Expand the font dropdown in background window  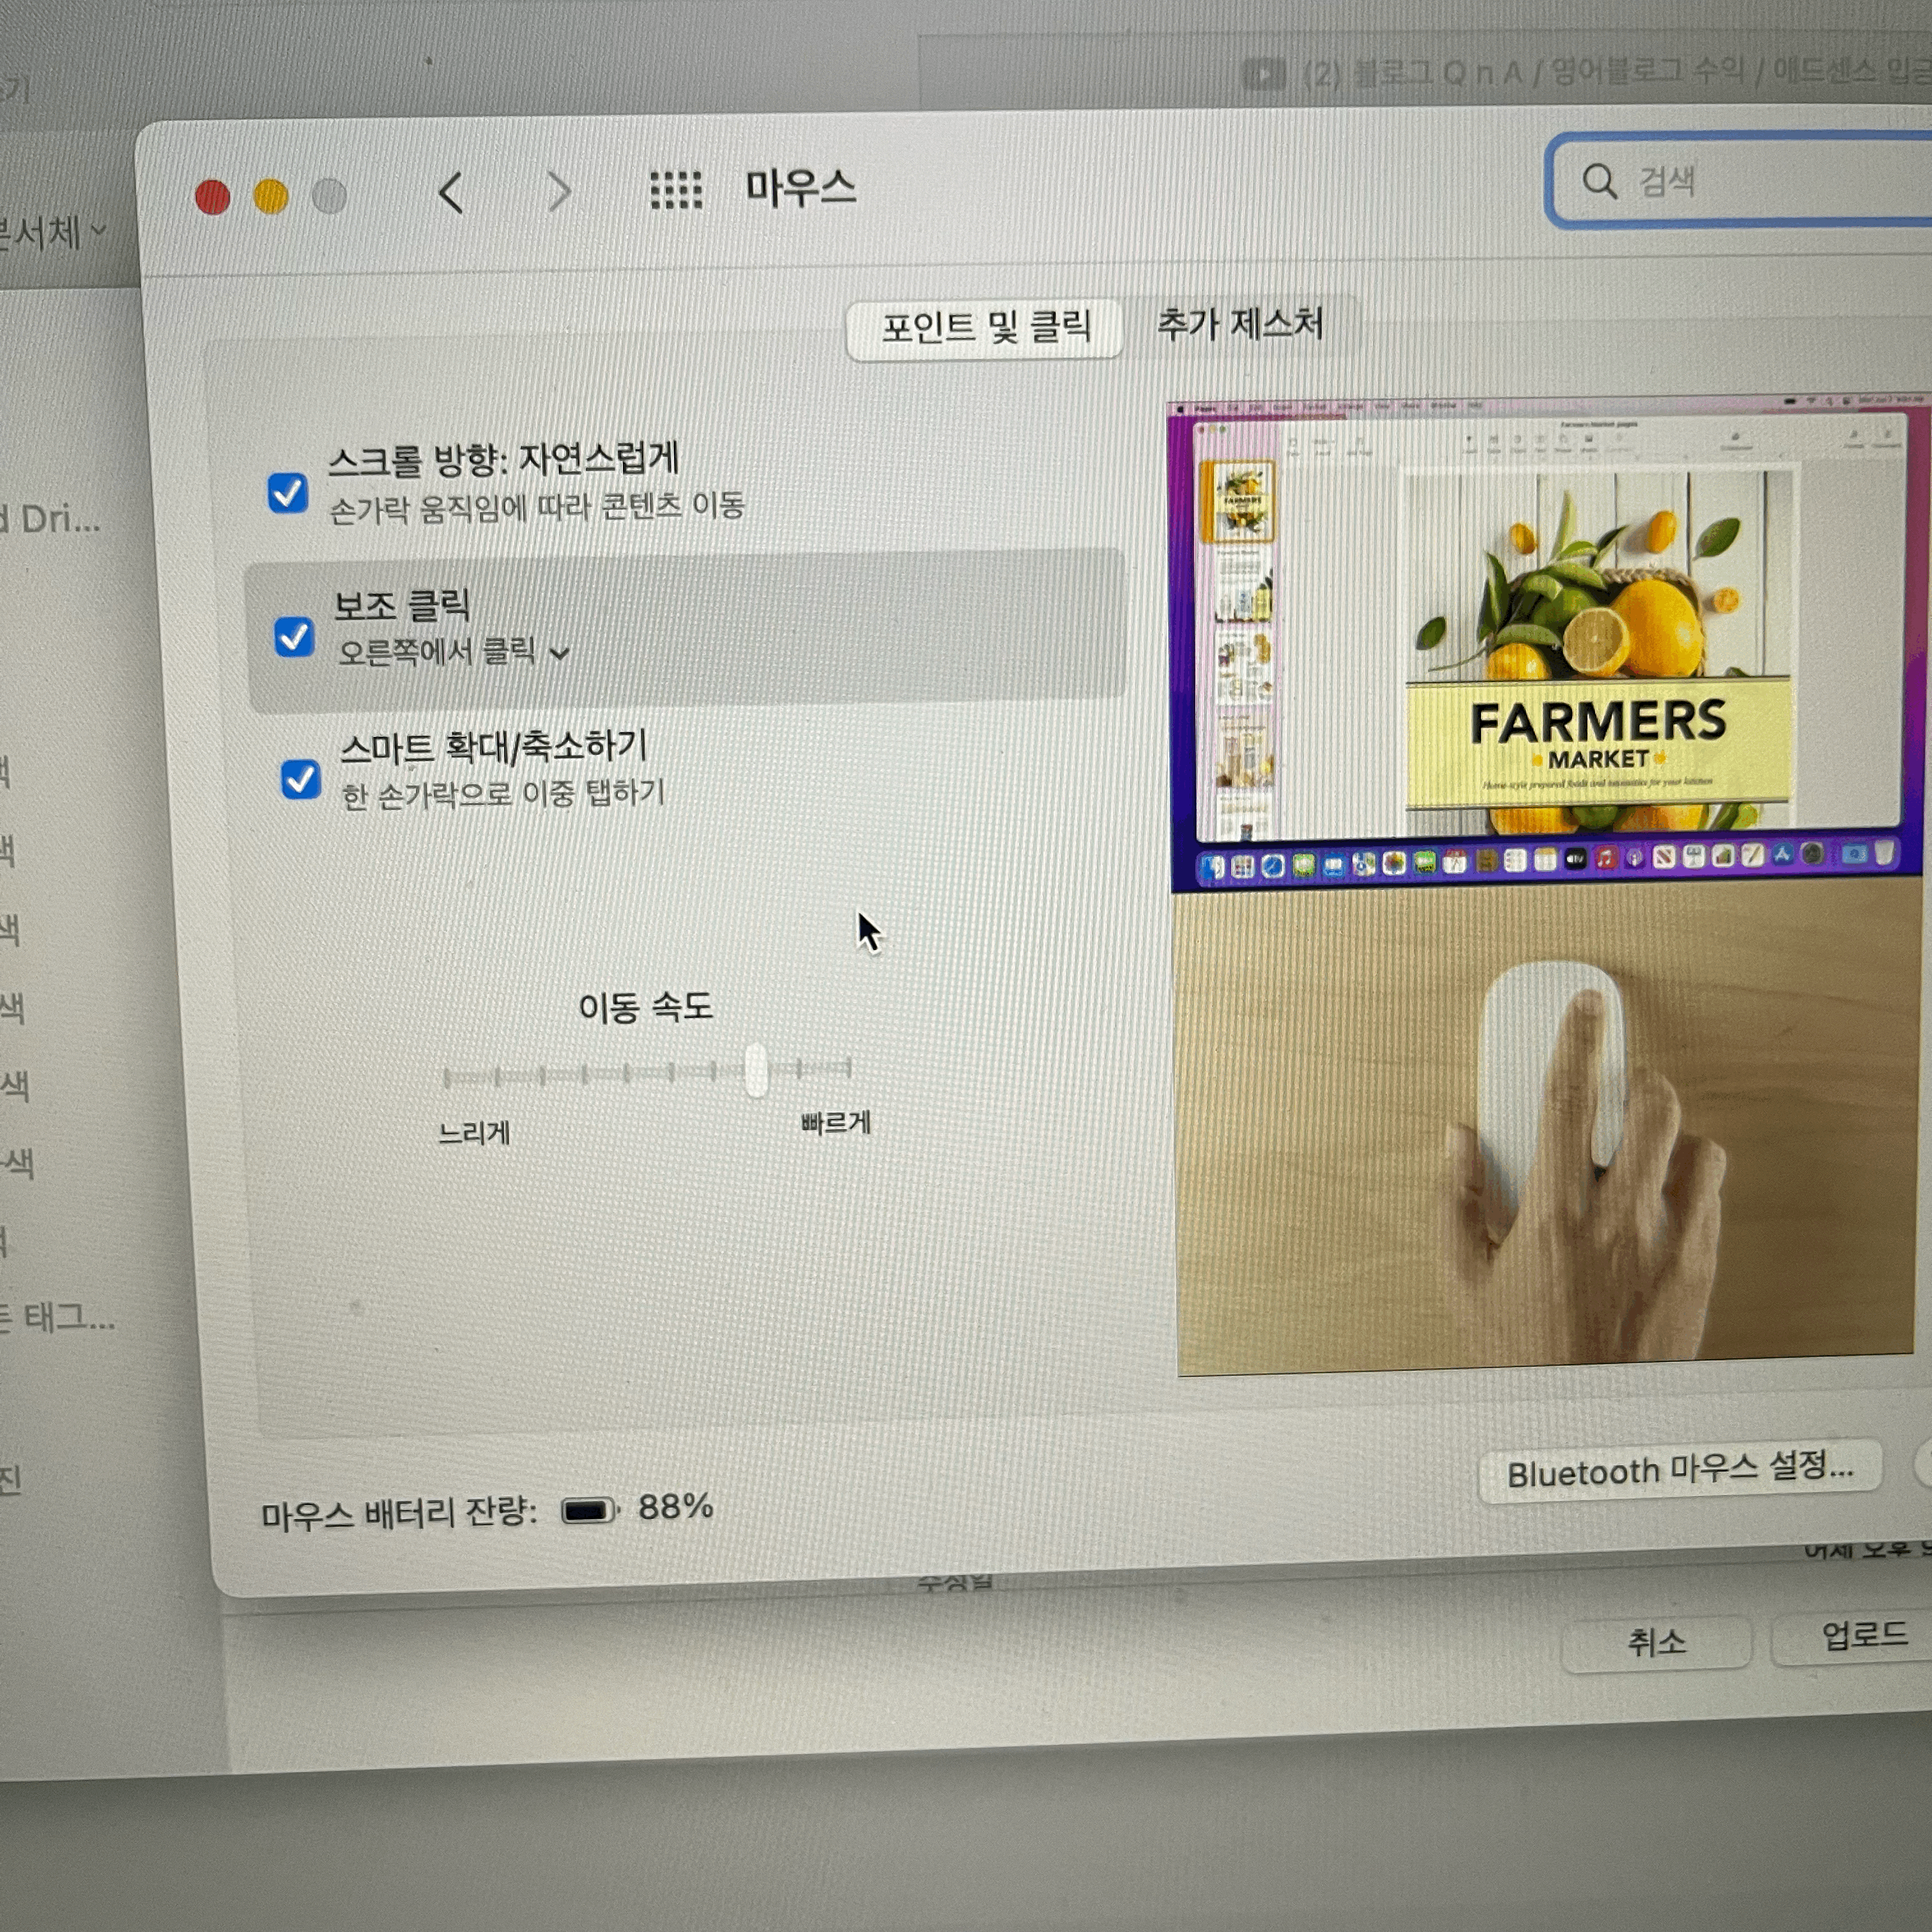click(x=52, y=233)
